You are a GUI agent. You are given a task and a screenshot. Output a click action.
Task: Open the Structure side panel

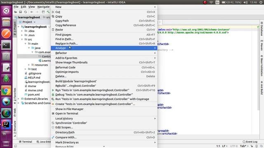tap(15, 129)
